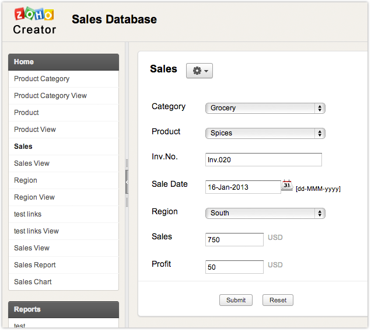This screenshot has width=371, height=331.
Task: Navigate to Sales Report
Action: 35,265
